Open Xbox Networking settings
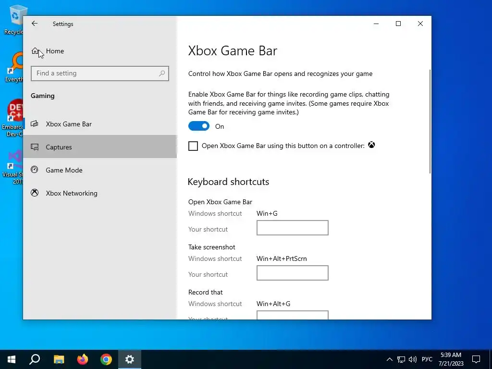Screen dimensions: 492x369 coord(100,193)
